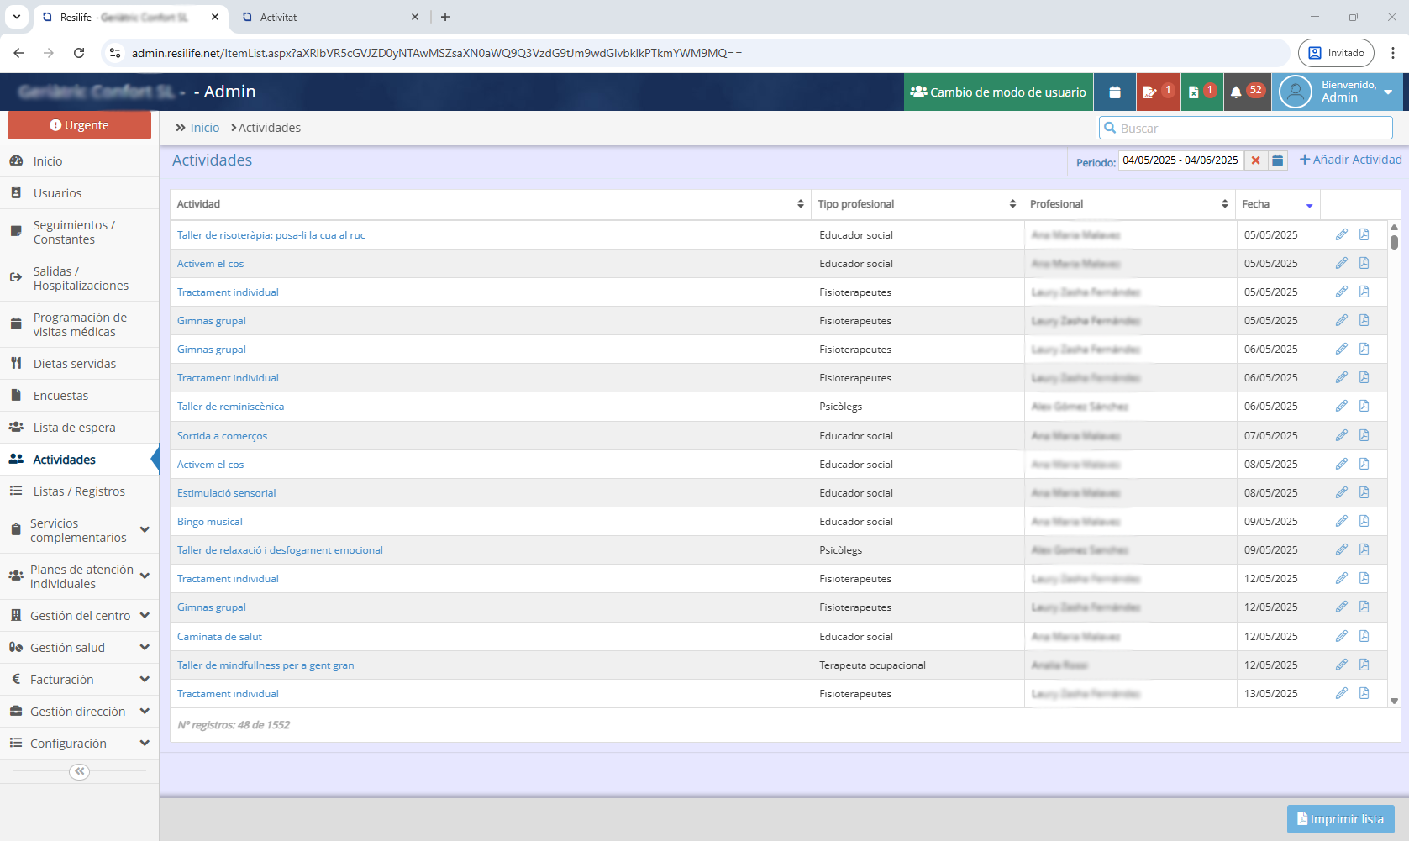Go back with browser back arrow
The width and height of the screenshot is (1409, 841).
[x=18, y=53]
